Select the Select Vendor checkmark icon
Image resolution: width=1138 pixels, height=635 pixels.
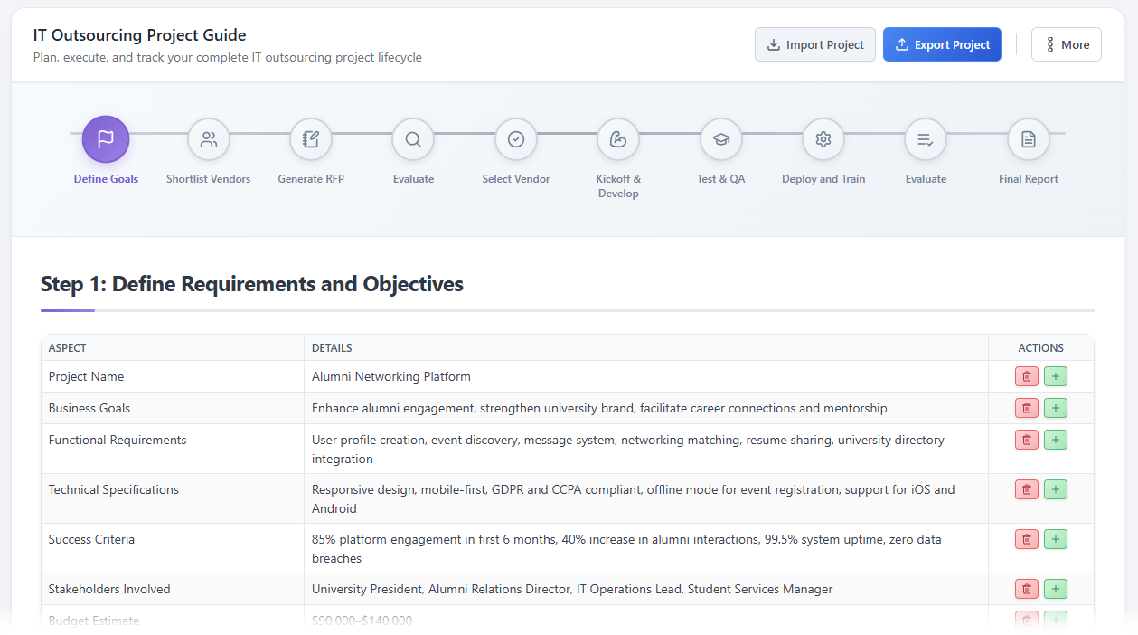[x=515, y=138]
